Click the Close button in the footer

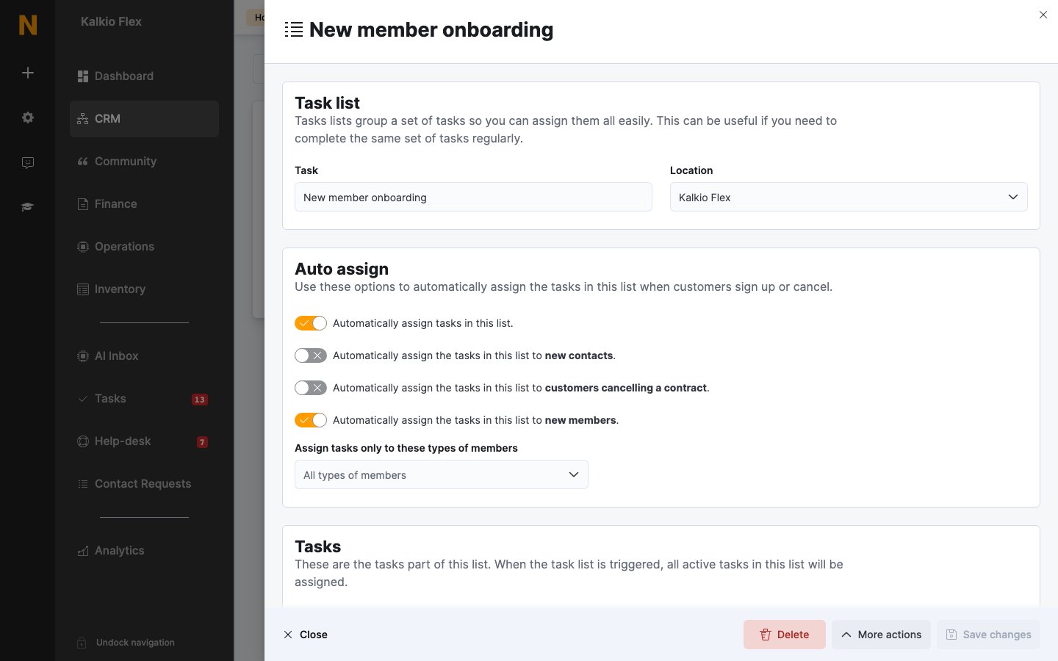[x=306, y=635]
